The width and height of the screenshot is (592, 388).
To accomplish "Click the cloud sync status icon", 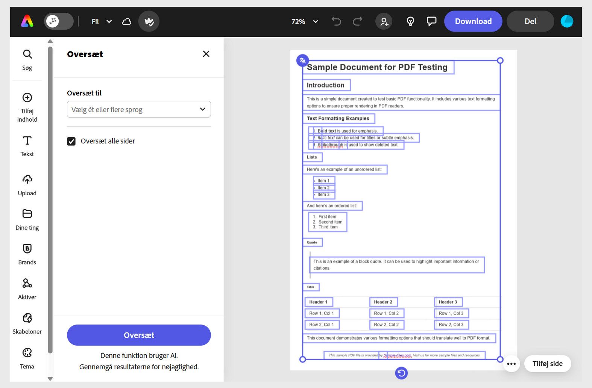I will [127, 21].
